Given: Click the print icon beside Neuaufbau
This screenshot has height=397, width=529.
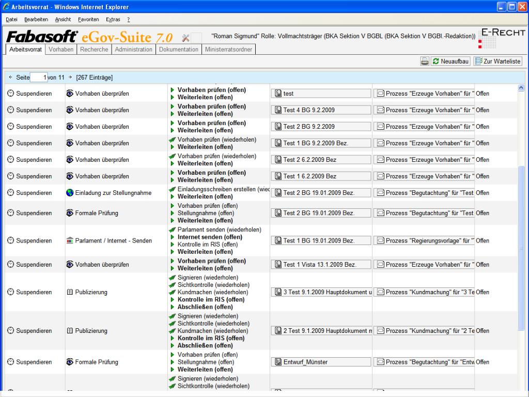Looking at the screenshot, I should [x=425, y=61].
